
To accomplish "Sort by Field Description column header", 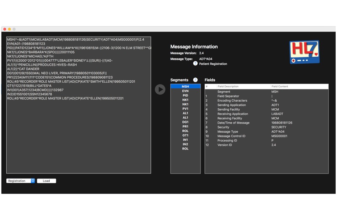I will [243, 87].
